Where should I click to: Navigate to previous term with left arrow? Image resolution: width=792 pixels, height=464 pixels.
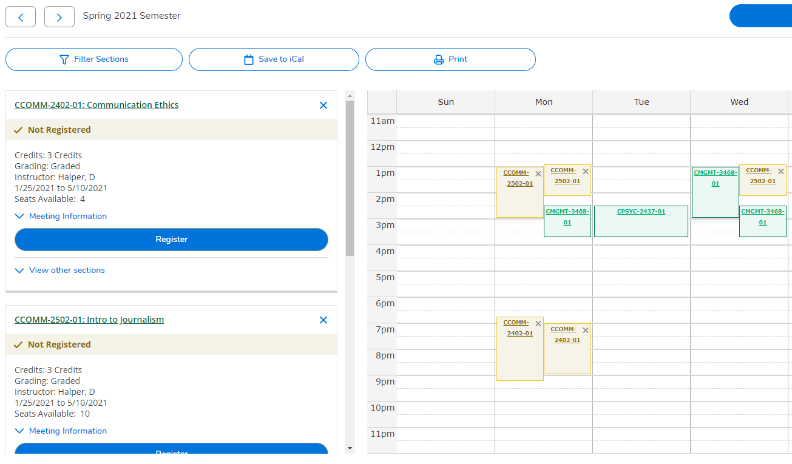coord(21,16)
